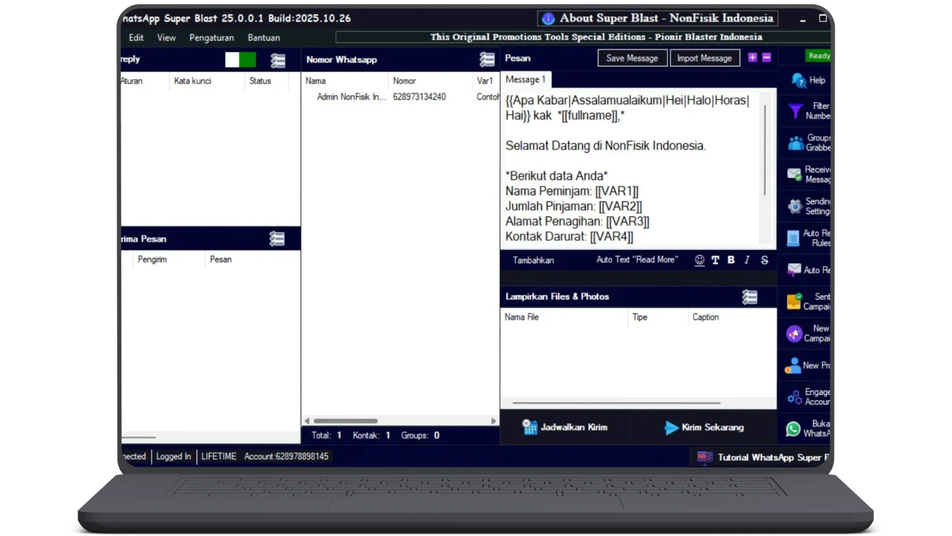952x536 pixels.
Task: Click the message editor vertical scrollbar
Action: 765,149
